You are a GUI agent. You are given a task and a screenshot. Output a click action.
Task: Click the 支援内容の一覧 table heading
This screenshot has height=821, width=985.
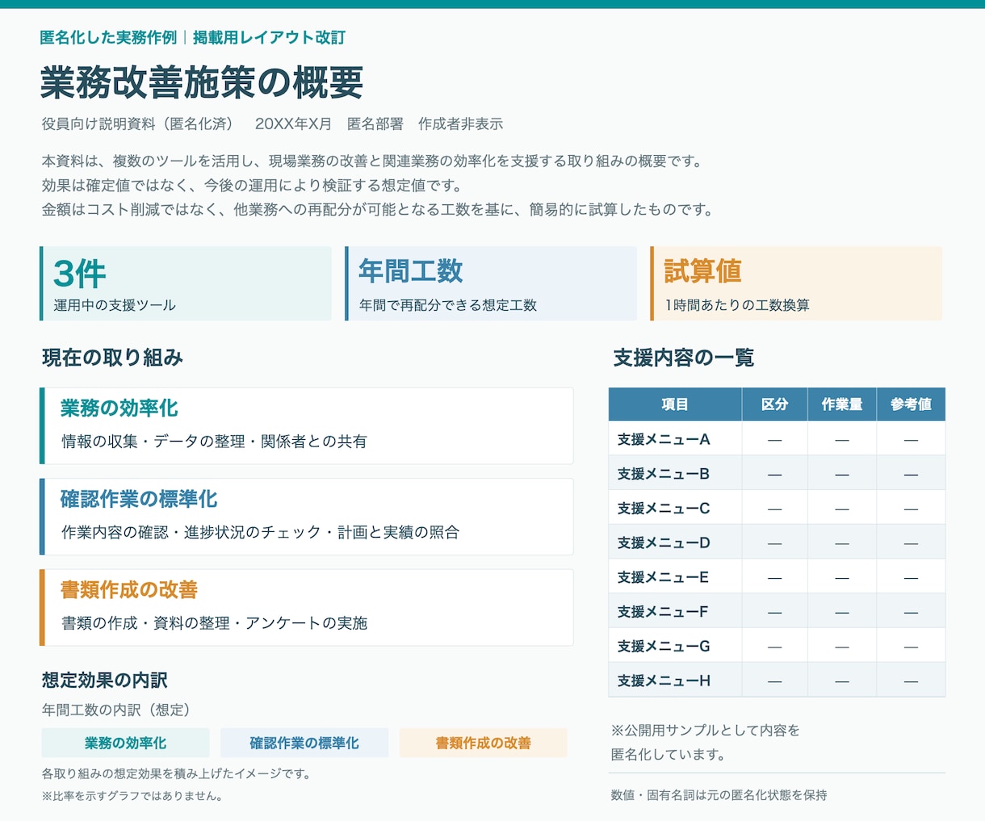[x=683, y=358]
